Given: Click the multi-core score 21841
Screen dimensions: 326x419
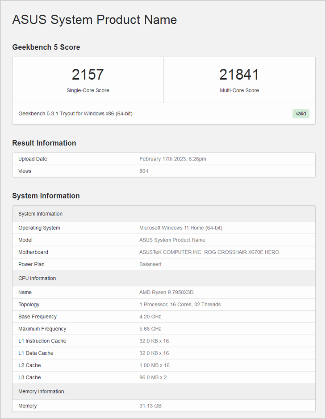Looking at the screenshot, I should tap(239, 74).
